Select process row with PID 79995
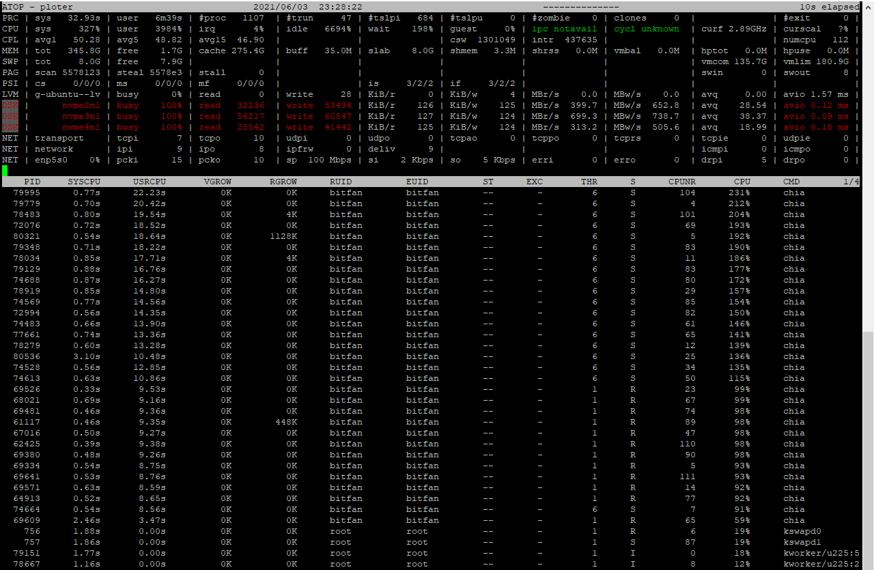The width and height of the screenshot is (874, 570). pyautogui.click(x=432, y=193)
